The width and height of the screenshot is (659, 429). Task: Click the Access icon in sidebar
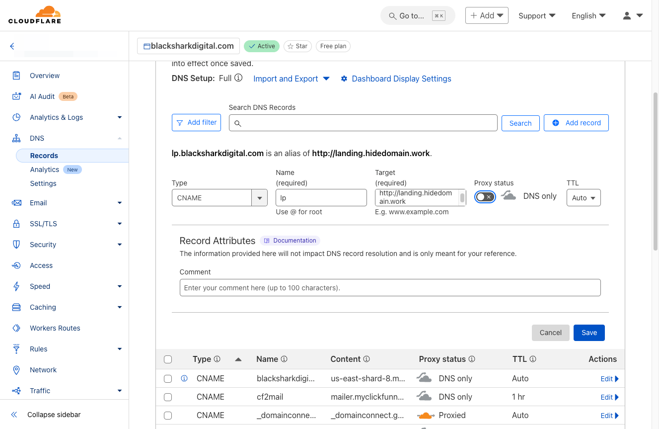point(16,265)
